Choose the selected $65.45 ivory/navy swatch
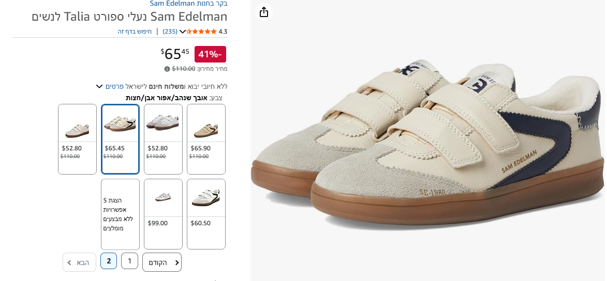Viewport: 607px width, 281px height. pyautogui.click(x=120, y=139)
